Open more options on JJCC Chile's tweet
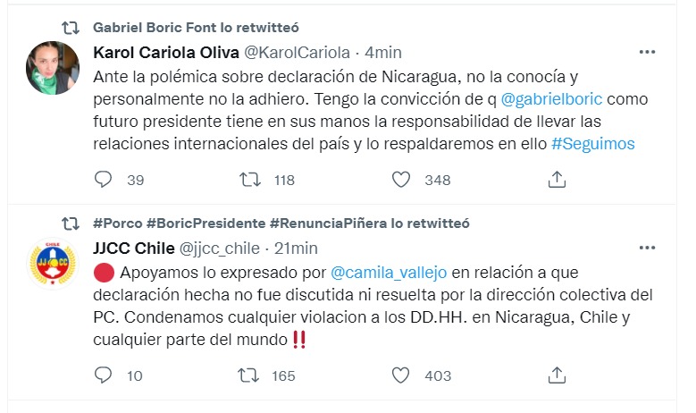 tap(648, 248)
